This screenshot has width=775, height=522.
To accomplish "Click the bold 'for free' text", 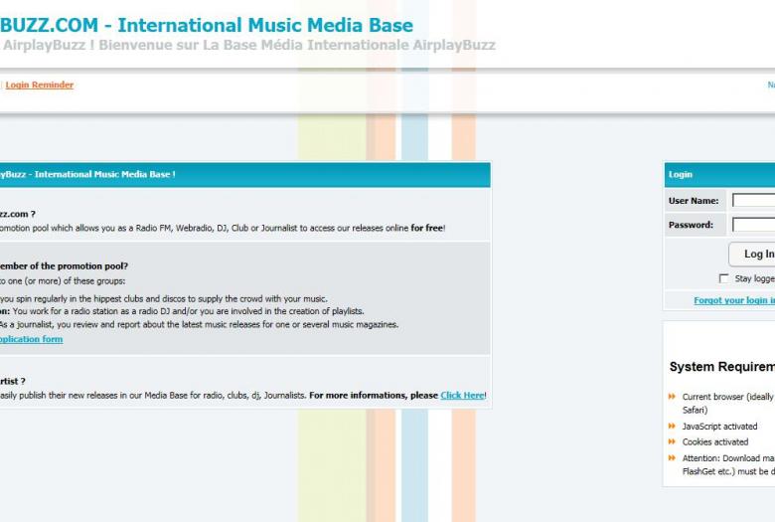I will (x=427, y=228).
